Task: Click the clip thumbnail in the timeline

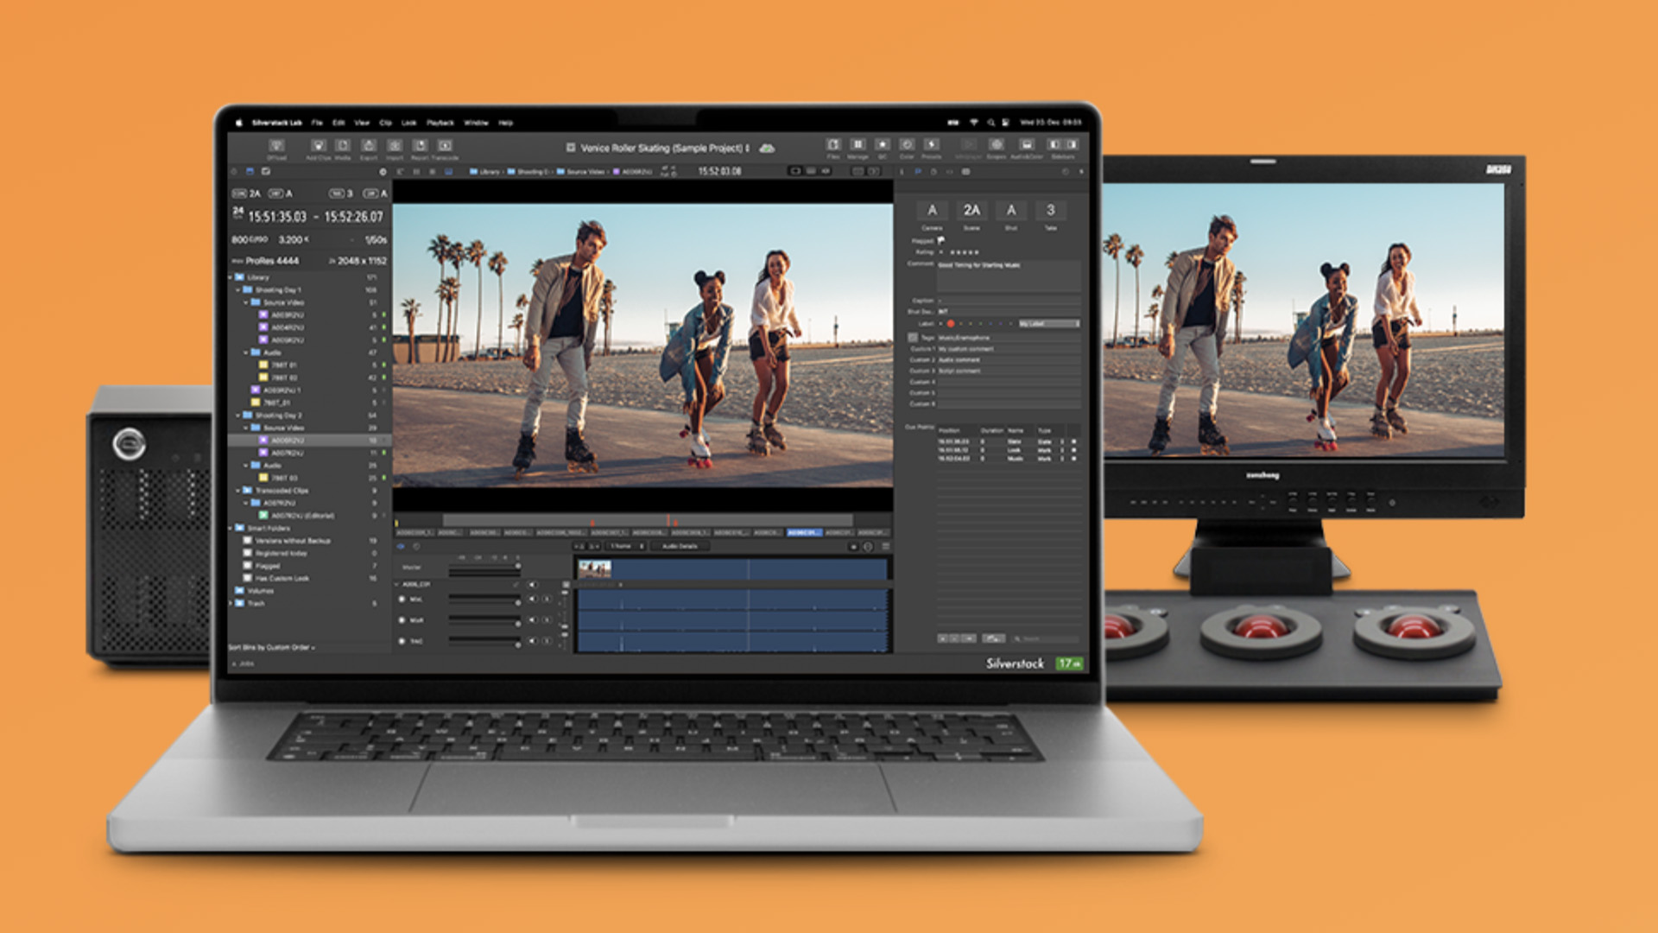Action: pos(595,568)
